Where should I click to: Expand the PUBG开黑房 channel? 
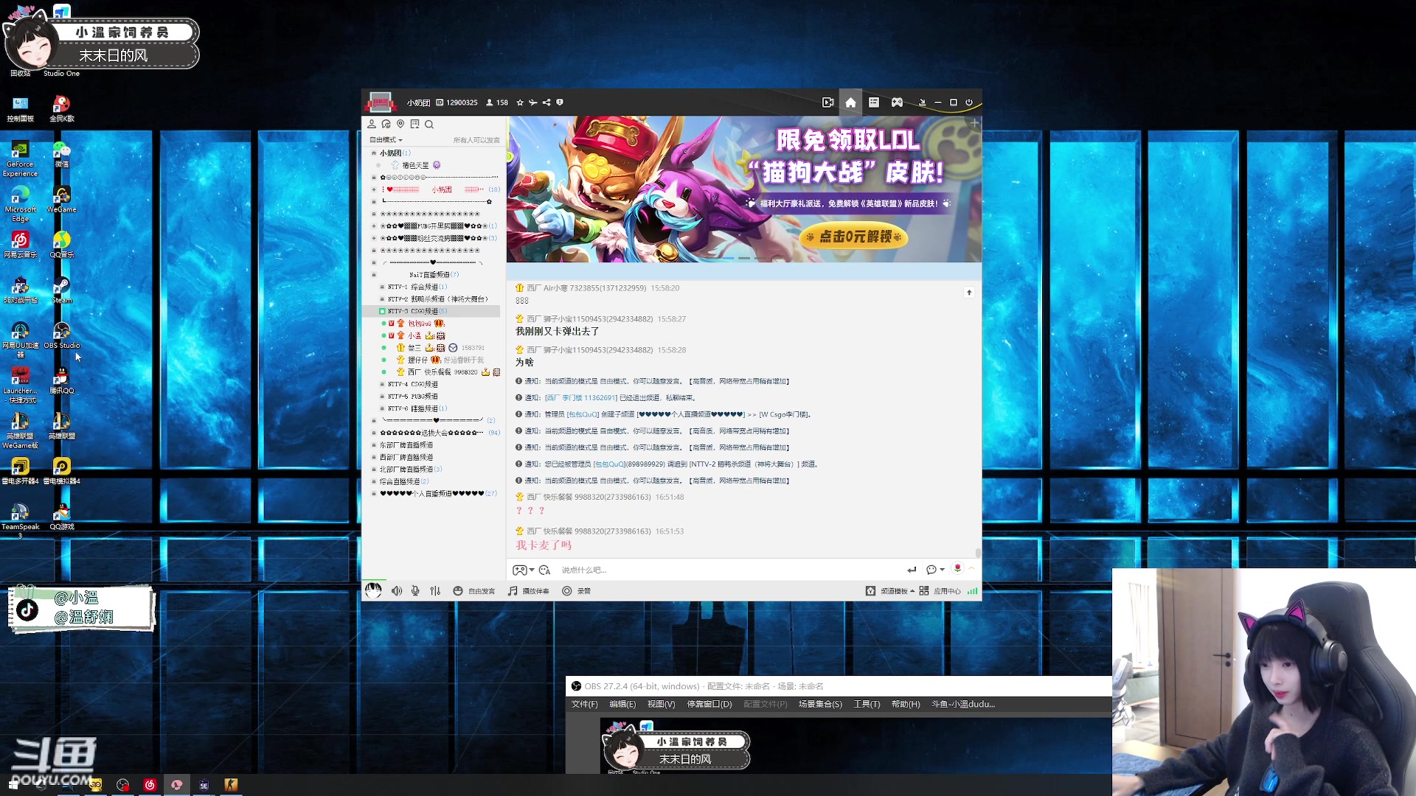374,226
